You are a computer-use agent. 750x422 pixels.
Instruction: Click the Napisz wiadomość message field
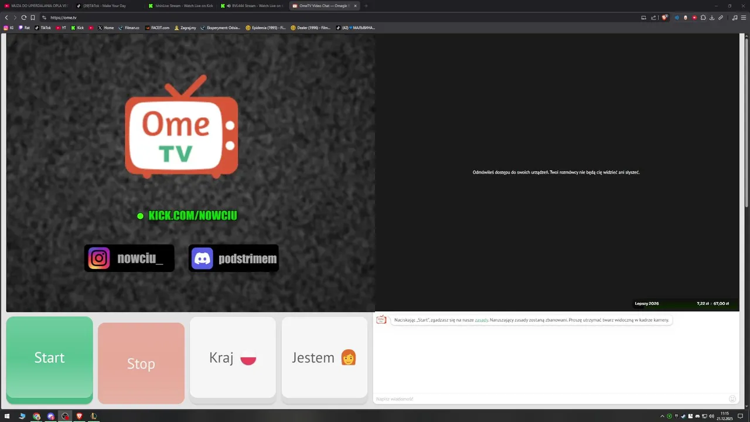[x=551, y=399]
